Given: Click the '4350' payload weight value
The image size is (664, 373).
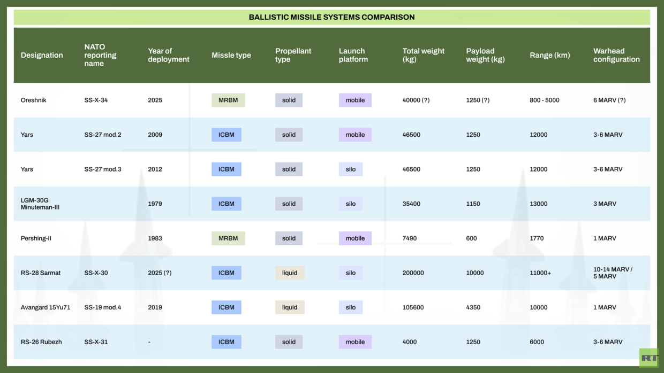Looking at the screenshot, I should point(473,307).
